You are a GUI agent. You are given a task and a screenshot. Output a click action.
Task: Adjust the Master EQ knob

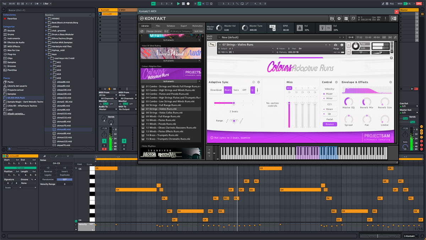tap(349, 102)
